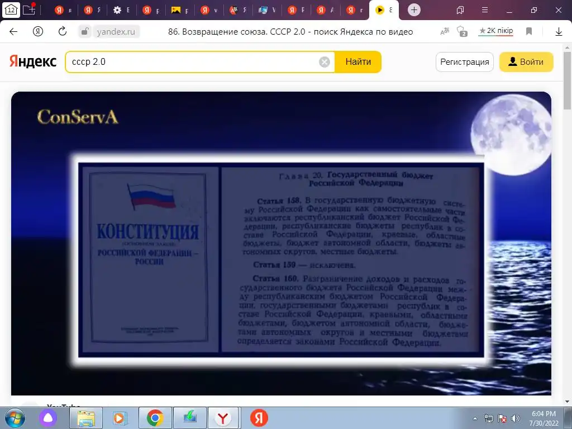Open the Windows Start menu
Viewport: 572px width, 429px height.
[15, 418]
